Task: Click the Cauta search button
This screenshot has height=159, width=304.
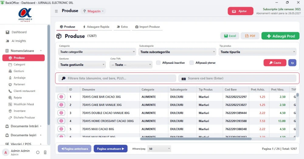Action: click(275, 63)
